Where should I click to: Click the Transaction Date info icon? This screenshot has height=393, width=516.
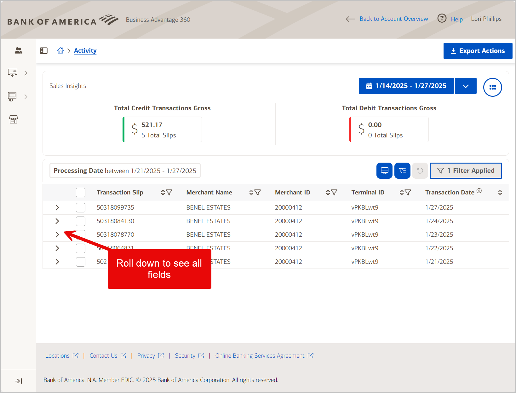(x=479, y=190)
